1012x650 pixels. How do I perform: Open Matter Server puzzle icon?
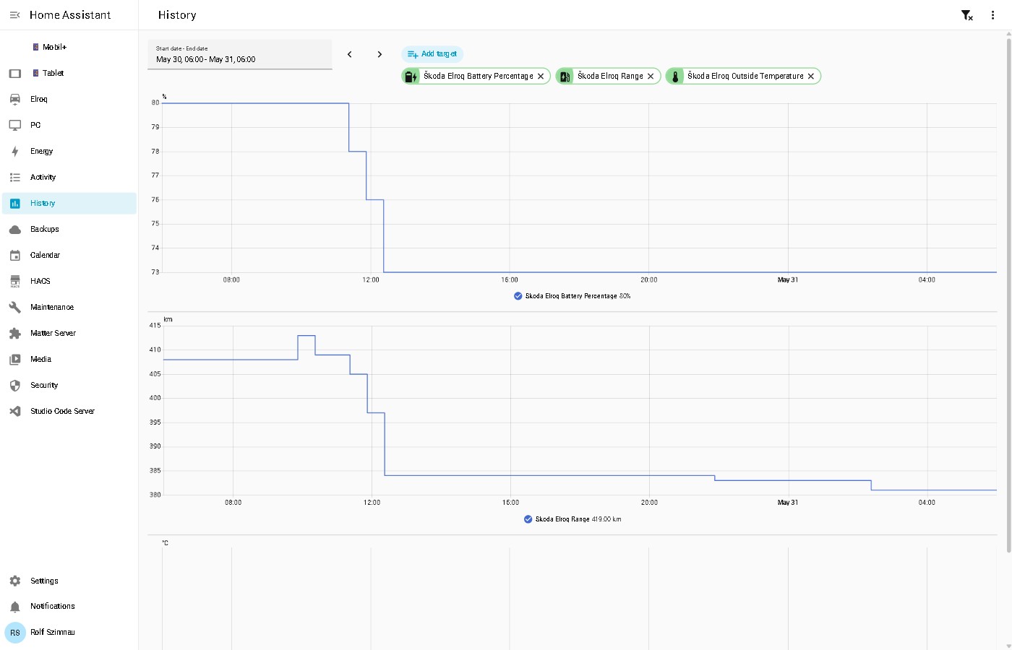(x=15, y=333)
